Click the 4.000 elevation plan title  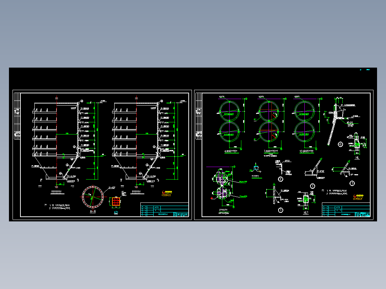tap(231, 151)
